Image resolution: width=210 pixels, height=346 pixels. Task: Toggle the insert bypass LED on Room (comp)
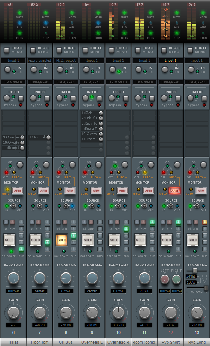tap(152, 105)
